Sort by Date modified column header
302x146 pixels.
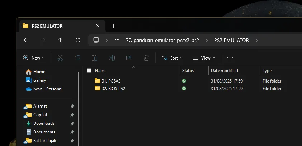224,71
